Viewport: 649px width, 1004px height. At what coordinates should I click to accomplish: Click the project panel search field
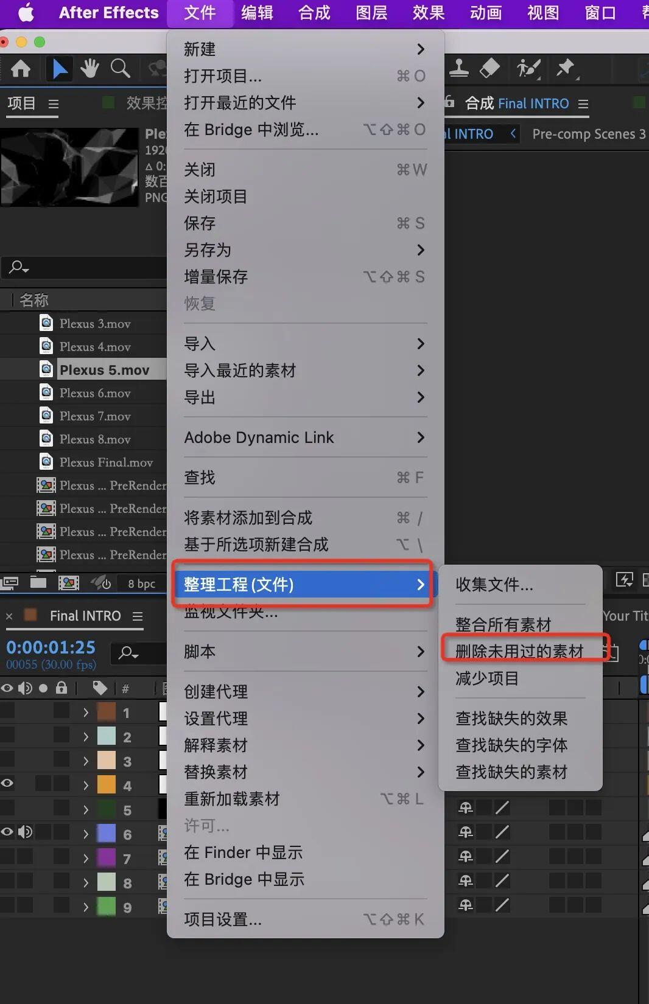click(84, 267)
